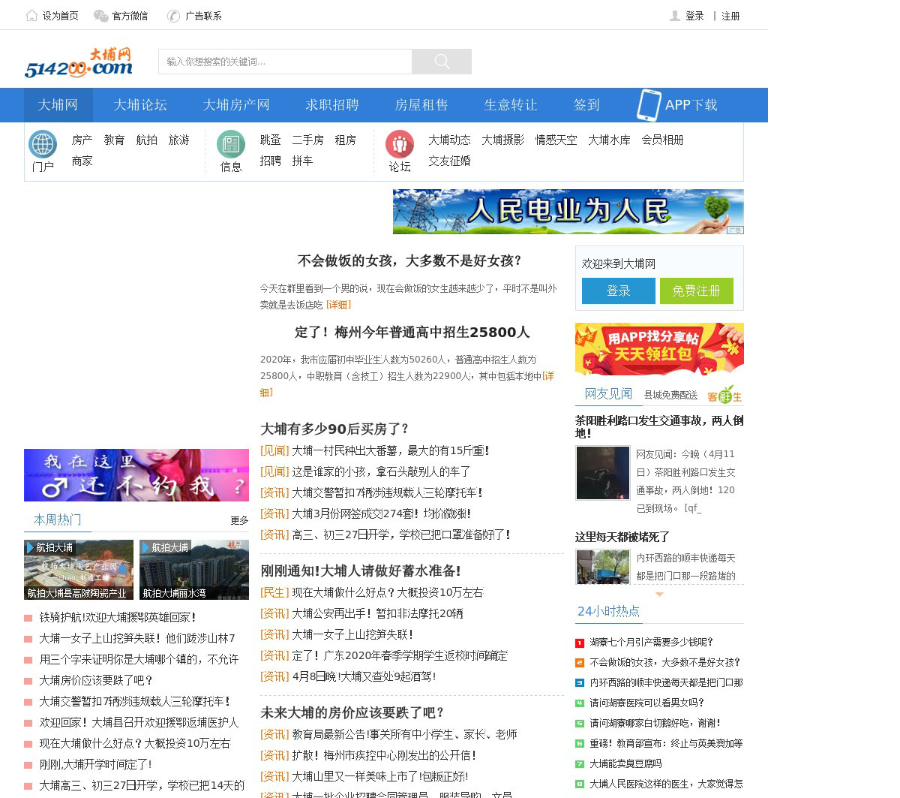900x798 pixels.
Task: Open 大埔论坛 in the navigation bar
Action: tap(140, 105)
